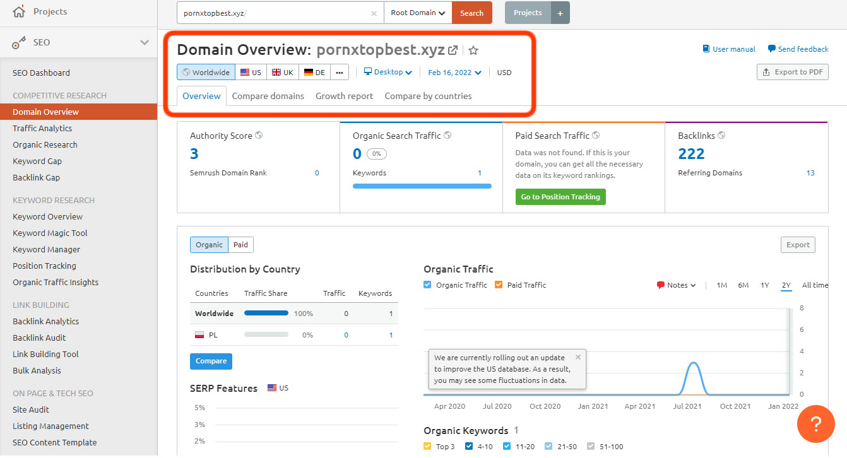Toggle 21-50 organic keywords checkbox
The width and height of the screenshot is (847, 458).
coord(548,446)
